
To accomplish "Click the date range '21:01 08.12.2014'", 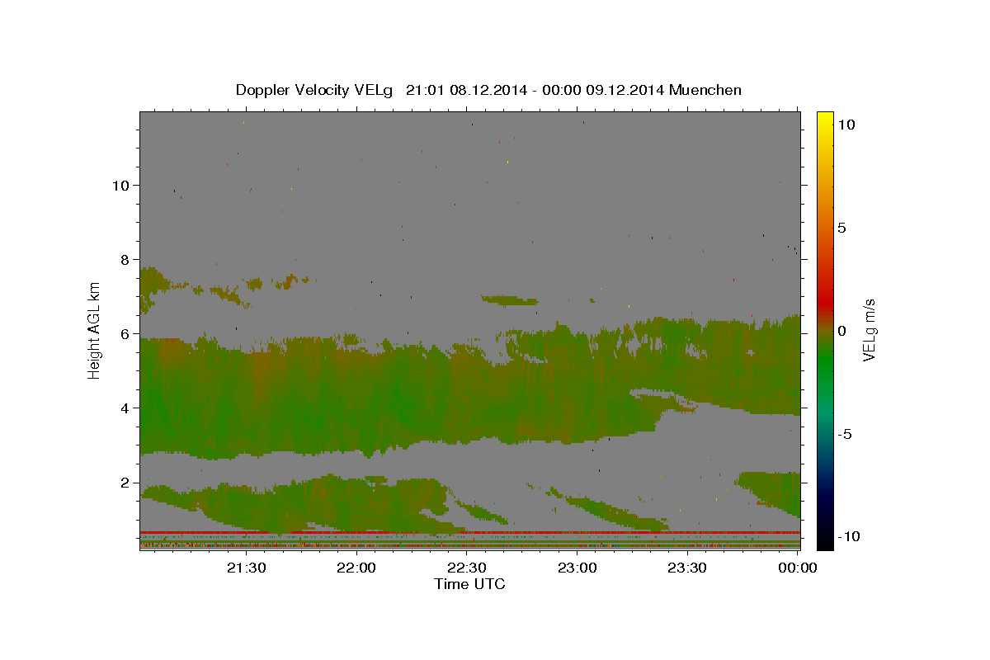I will [x=464, y=90].
